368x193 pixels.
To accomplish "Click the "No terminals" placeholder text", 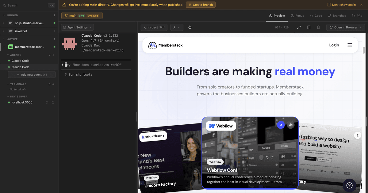I will click(18, 89).
